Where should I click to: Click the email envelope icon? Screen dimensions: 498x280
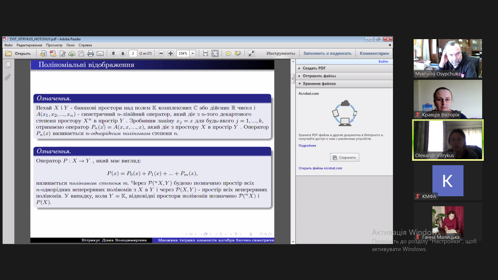point(100,54)
